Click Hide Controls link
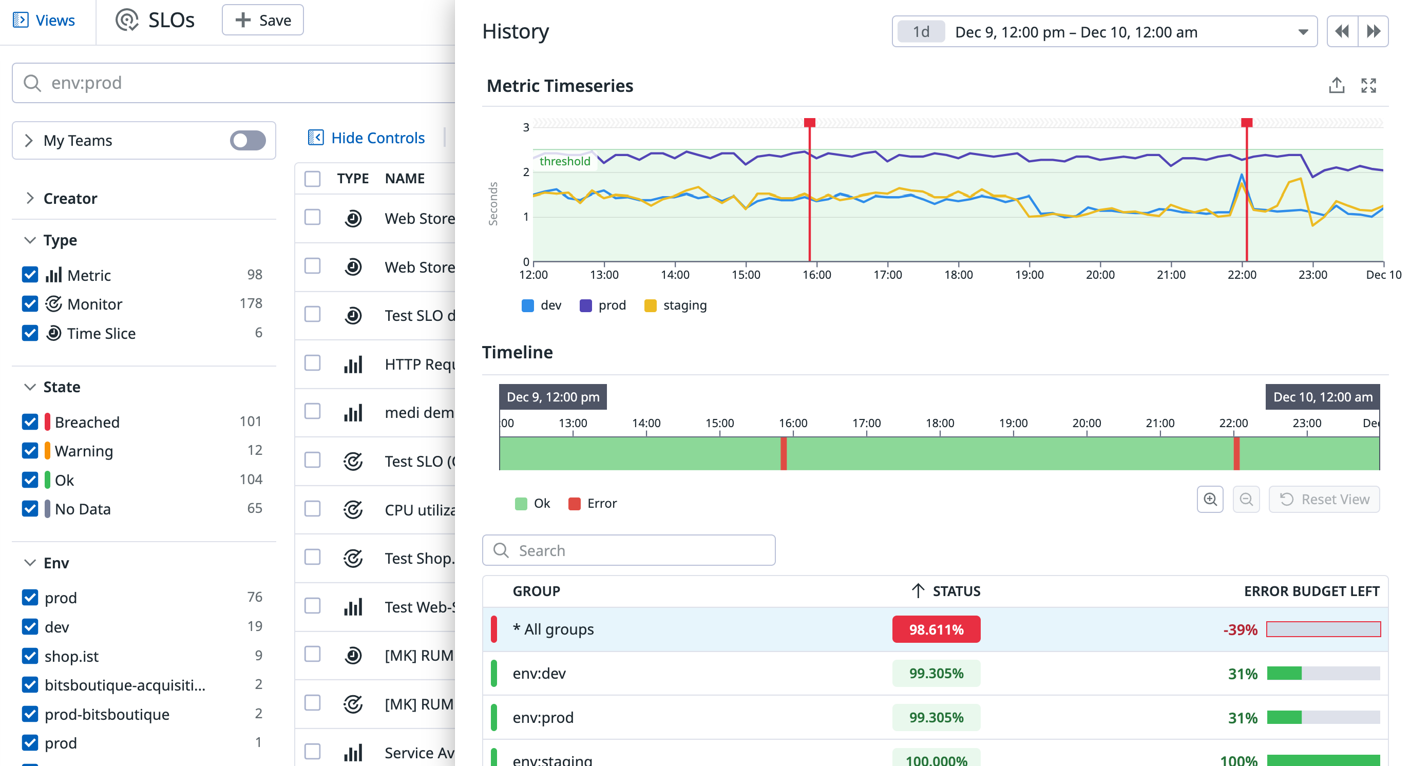The image size is (1410, 766). tap(378, 138)
